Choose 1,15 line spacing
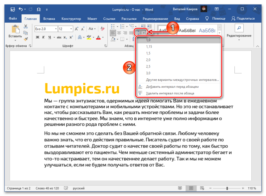The height and width of the screenshot is (196, 266). tap(179, 47)
